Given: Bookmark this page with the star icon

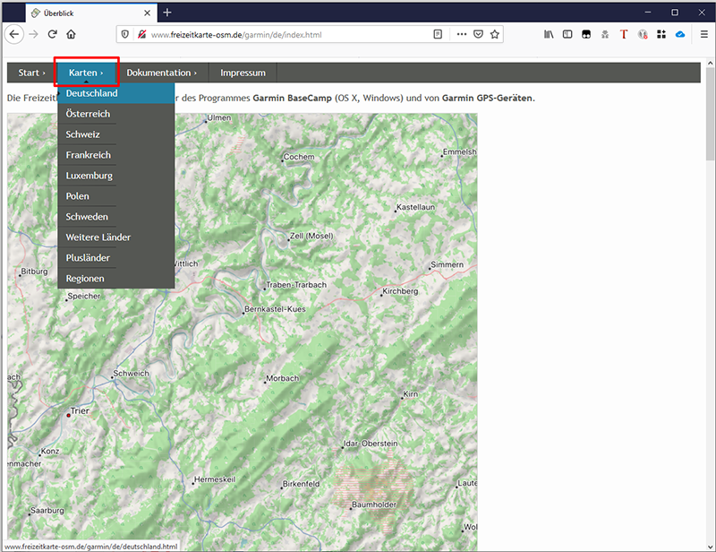Looking at the screenshot, I should point(495,34).
